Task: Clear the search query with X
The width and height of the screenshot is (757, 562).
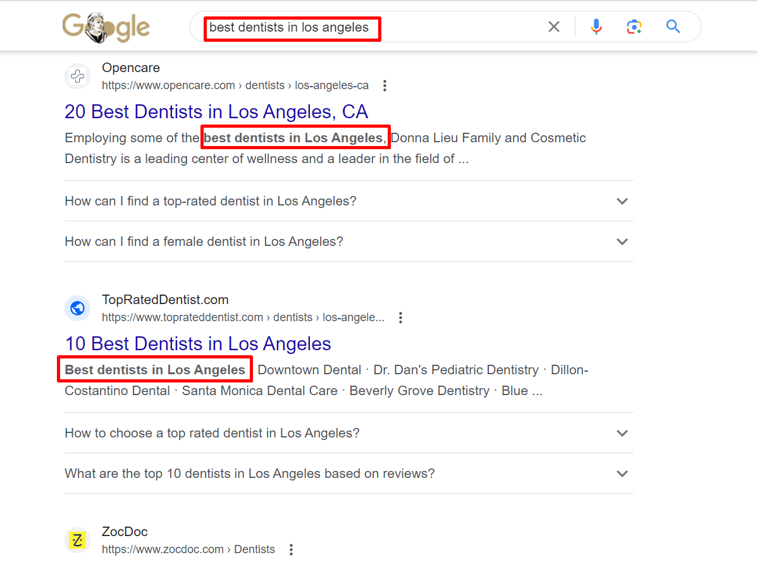Action: (x=554, y=27)
